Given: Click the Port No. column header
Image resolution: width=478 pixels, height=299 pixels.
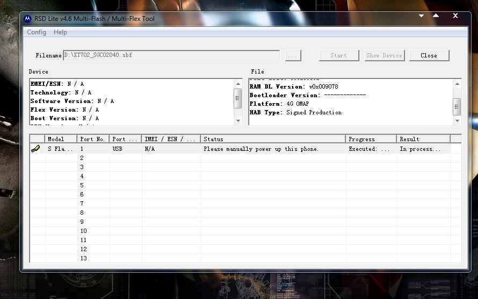Looking at the screenshot, I should [93, 139].
